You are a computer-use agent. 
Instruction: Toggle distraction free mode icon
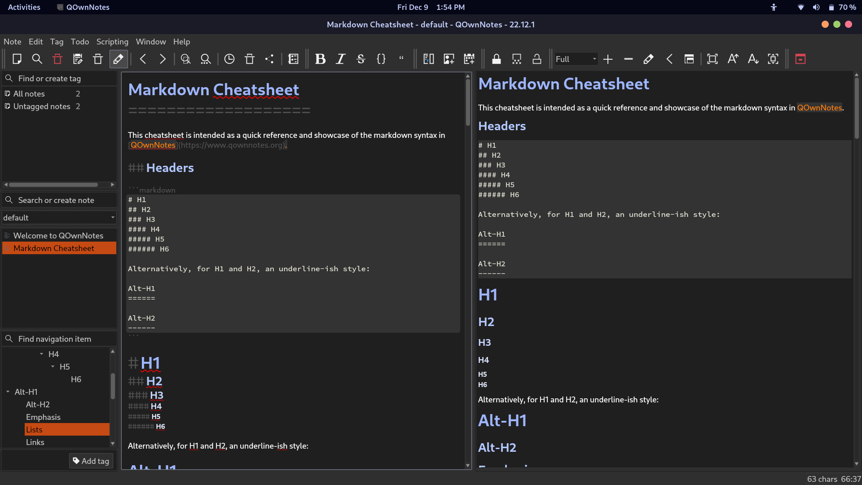(x=712, y=59)
